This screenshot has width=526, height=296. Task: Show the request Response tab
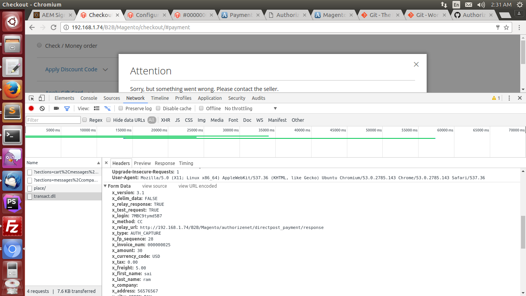(165, 163)
